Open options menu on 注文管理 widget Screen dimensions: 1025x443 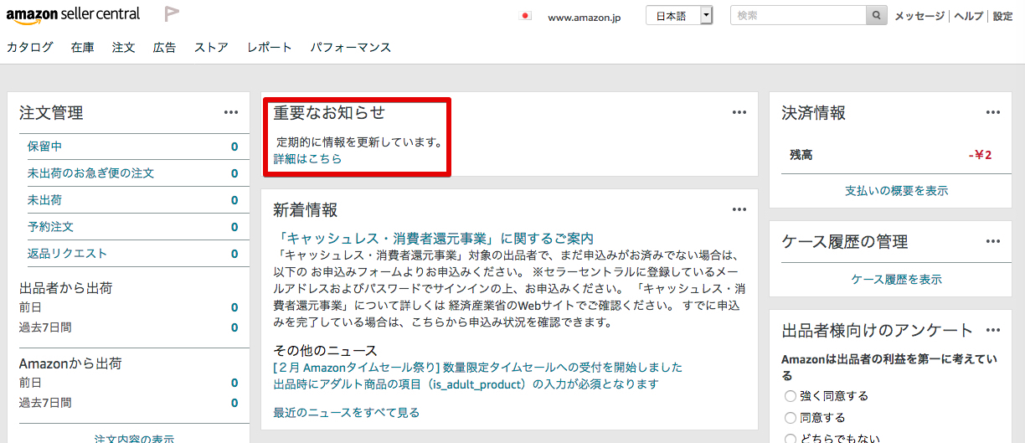click(x=232, y=112)
